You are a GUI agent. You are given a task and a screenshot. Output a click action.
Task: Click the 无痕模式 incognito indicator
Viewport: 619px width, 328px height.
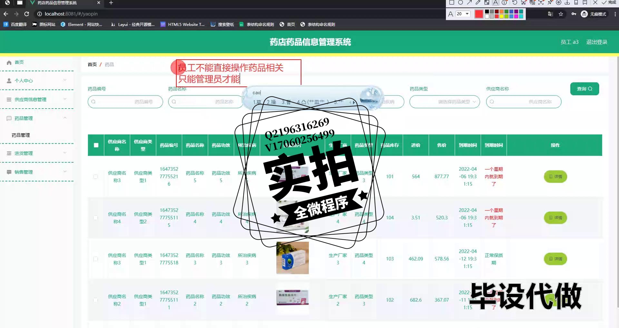coord(594,14)
